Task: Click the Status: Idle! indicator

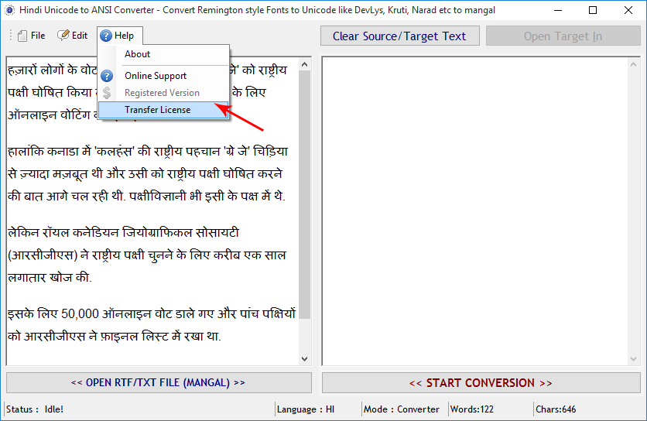Action: 35,409
